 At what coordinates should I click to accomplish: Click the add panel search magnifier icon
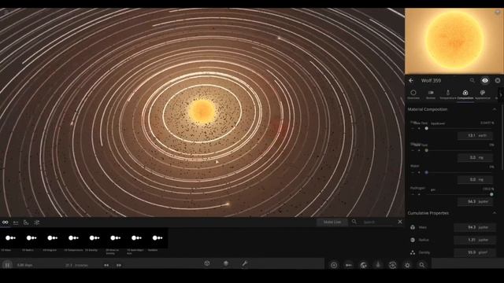[x=354, y=222]
